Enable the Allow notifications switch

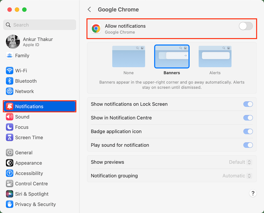click(246, 26)
